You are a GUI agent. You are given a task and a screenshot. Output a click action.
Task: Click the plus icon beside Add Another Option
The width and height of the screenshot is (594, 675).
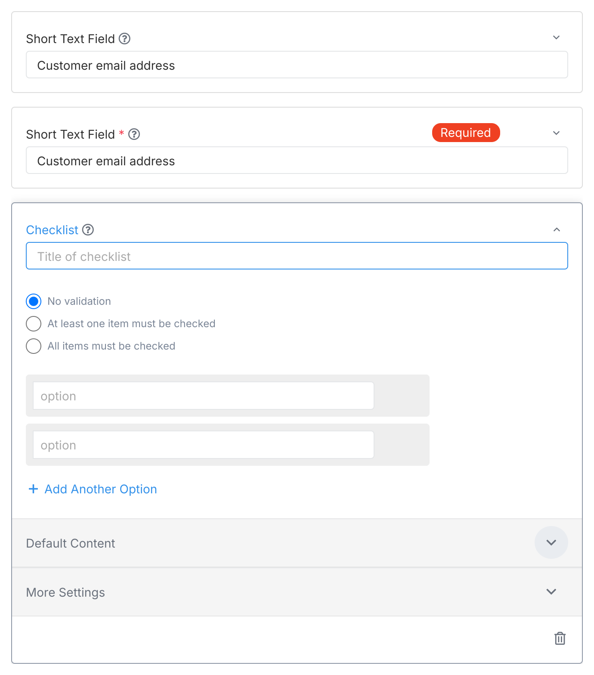pos(33,489)
